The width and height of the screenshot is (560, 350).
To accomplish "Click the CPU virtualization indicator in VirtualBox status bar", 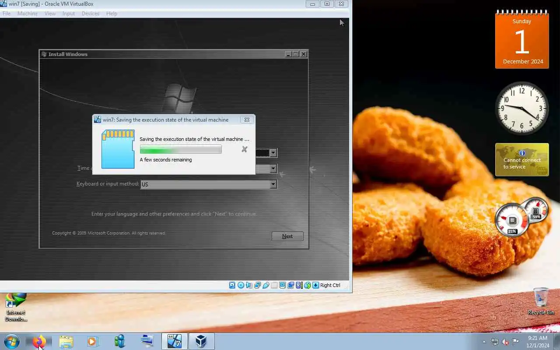I will pyautogui.click(x=299, y=285).
